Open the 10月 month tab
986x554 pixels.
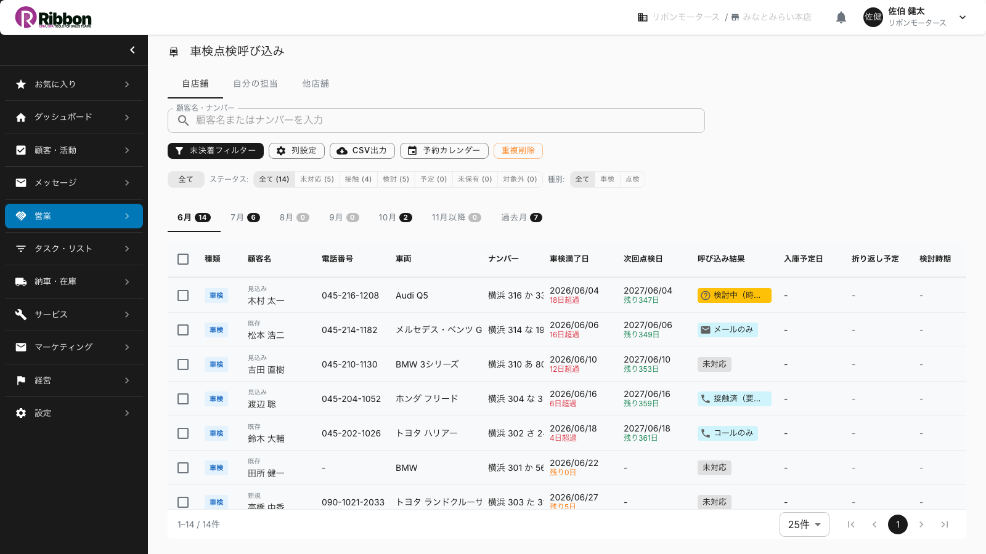(395, 217)
